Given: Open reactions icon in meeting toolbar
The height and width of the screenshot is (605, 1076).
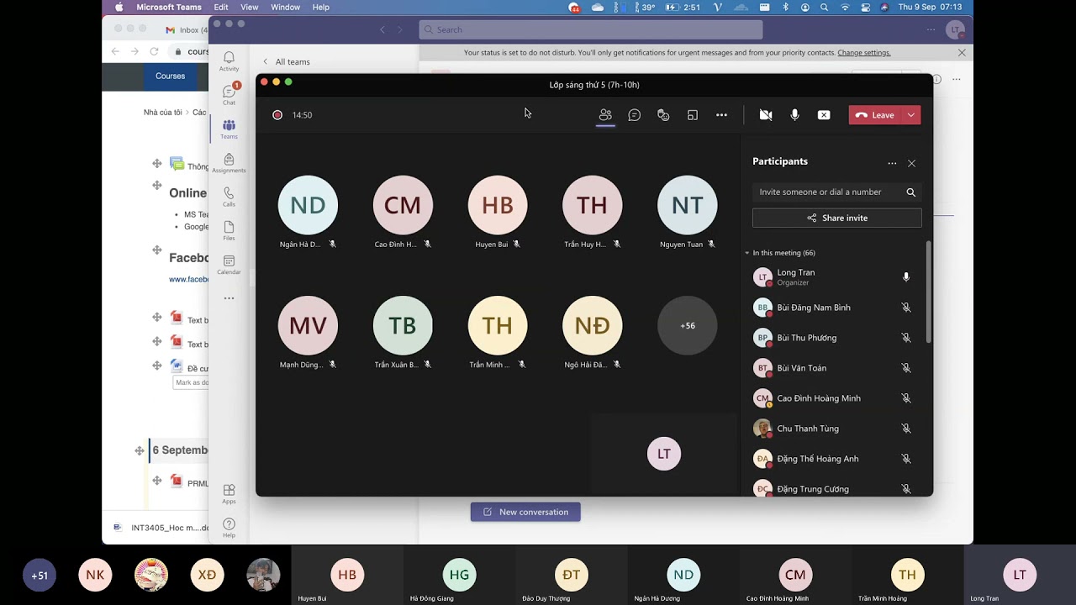Looking at the screenshot, I should coord(663,115).
